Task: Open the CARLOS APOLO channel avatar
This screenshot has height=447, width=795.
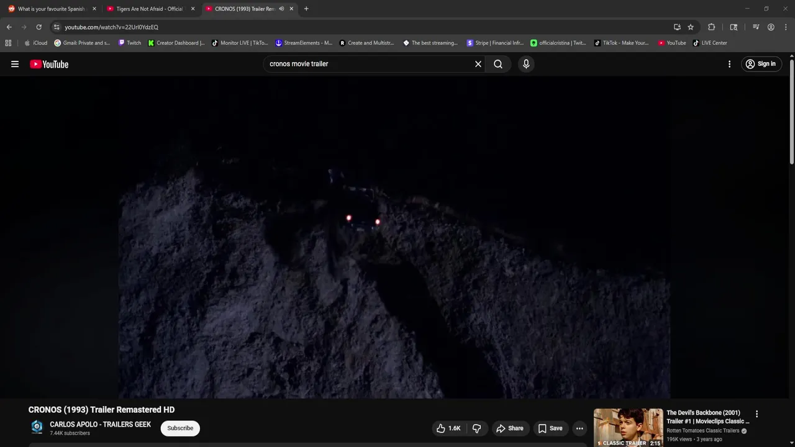Action: 37,427
